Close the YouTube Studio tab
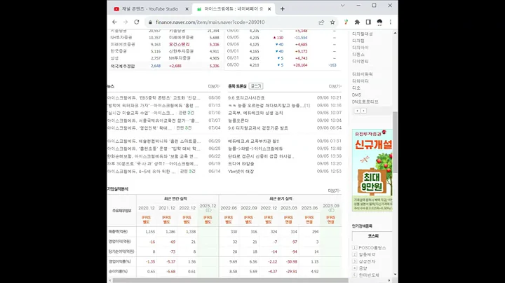 [187, 9]
